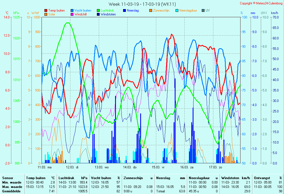Click the blue Vocht buiten legend swatch

[x=72, y=10]
